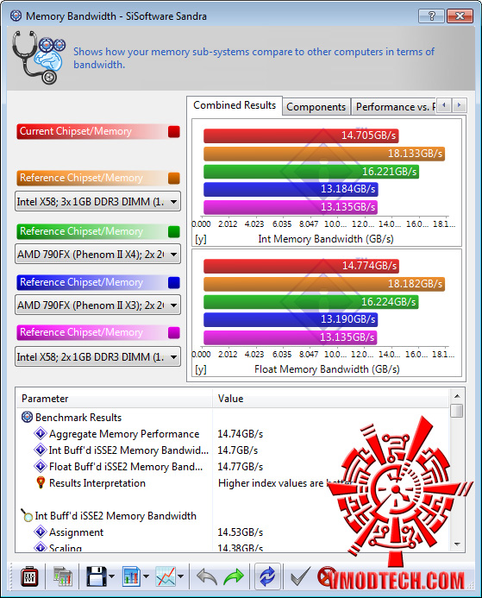Click the title bar help question mark button
The image size is (482, 598).
pyautogui.click(x=431, y=16)
